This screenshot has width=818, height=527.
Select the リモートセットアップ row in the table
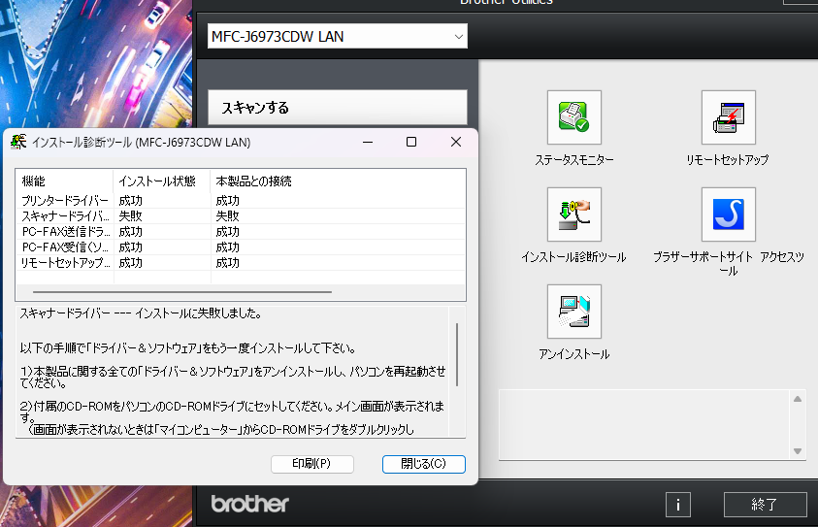240,263
